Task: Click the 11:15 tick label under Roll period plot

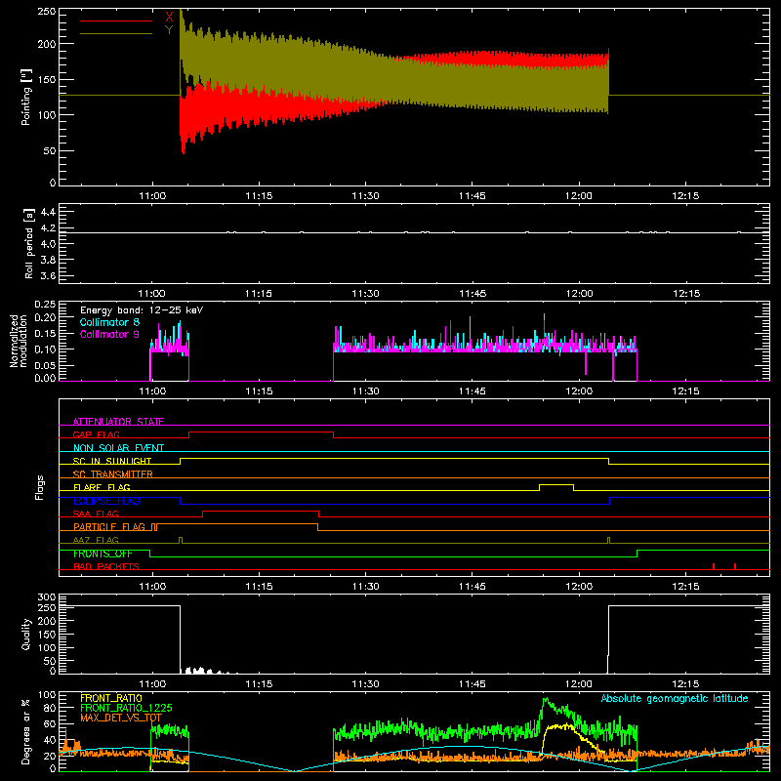Action: [x=259, y=294]
